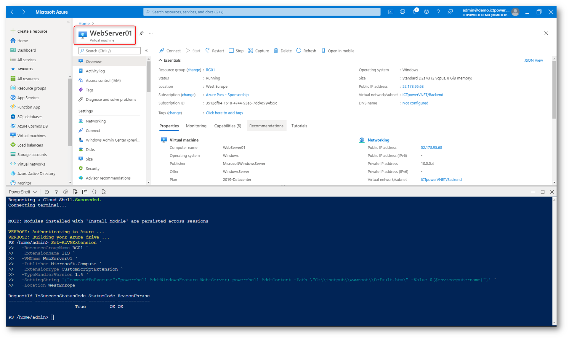This screenshot has width=569, height=339.
Task: Click Azure Pass - Sponsorship subscription link
Action: pyautogui.click(x=227, y=95)
